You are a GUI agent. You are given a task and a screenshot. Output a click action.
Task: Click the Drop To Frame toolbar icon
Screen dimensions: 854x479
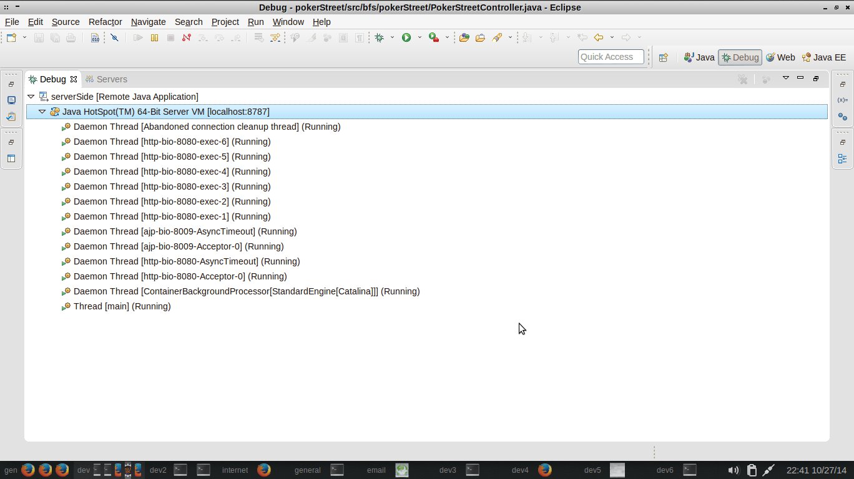(x=258, y=38)
